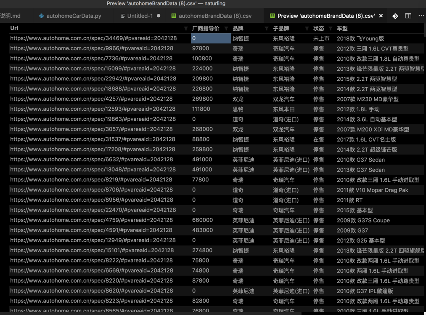
Task: Click the unsaved dot on Untitled-1 tab
Action: click(159, 16)
